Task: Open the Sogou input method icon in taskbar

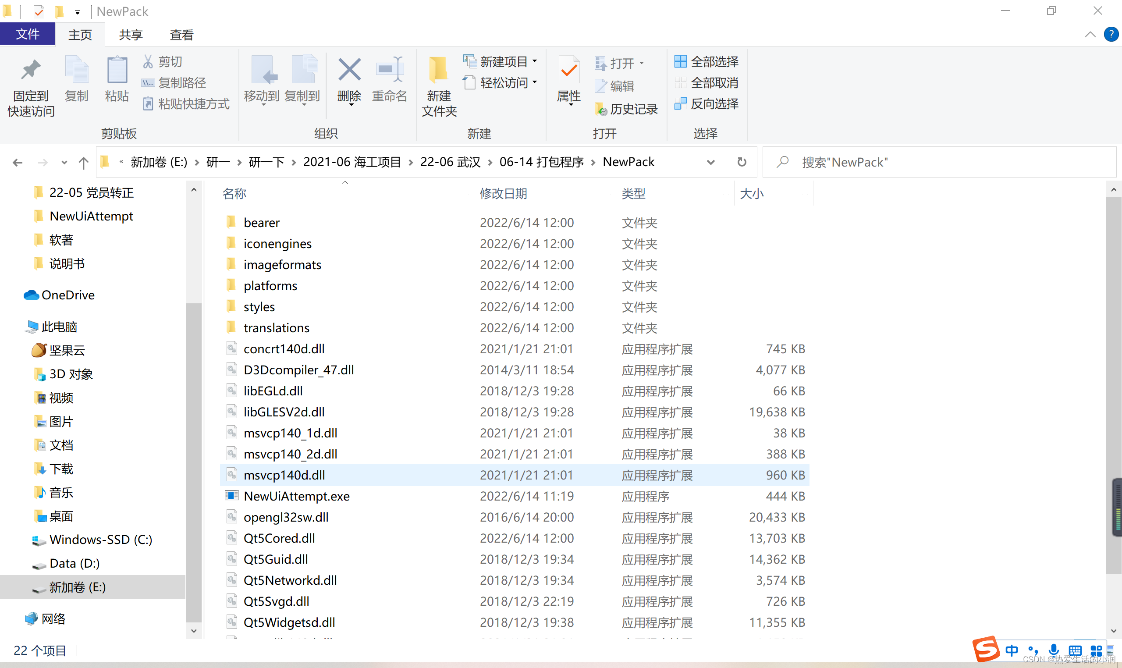Action: pyautogui.click(x=987, y=650)
